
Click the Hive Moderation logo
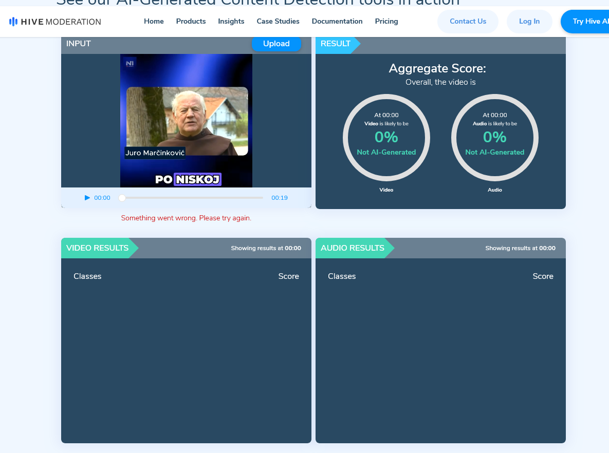55,22
